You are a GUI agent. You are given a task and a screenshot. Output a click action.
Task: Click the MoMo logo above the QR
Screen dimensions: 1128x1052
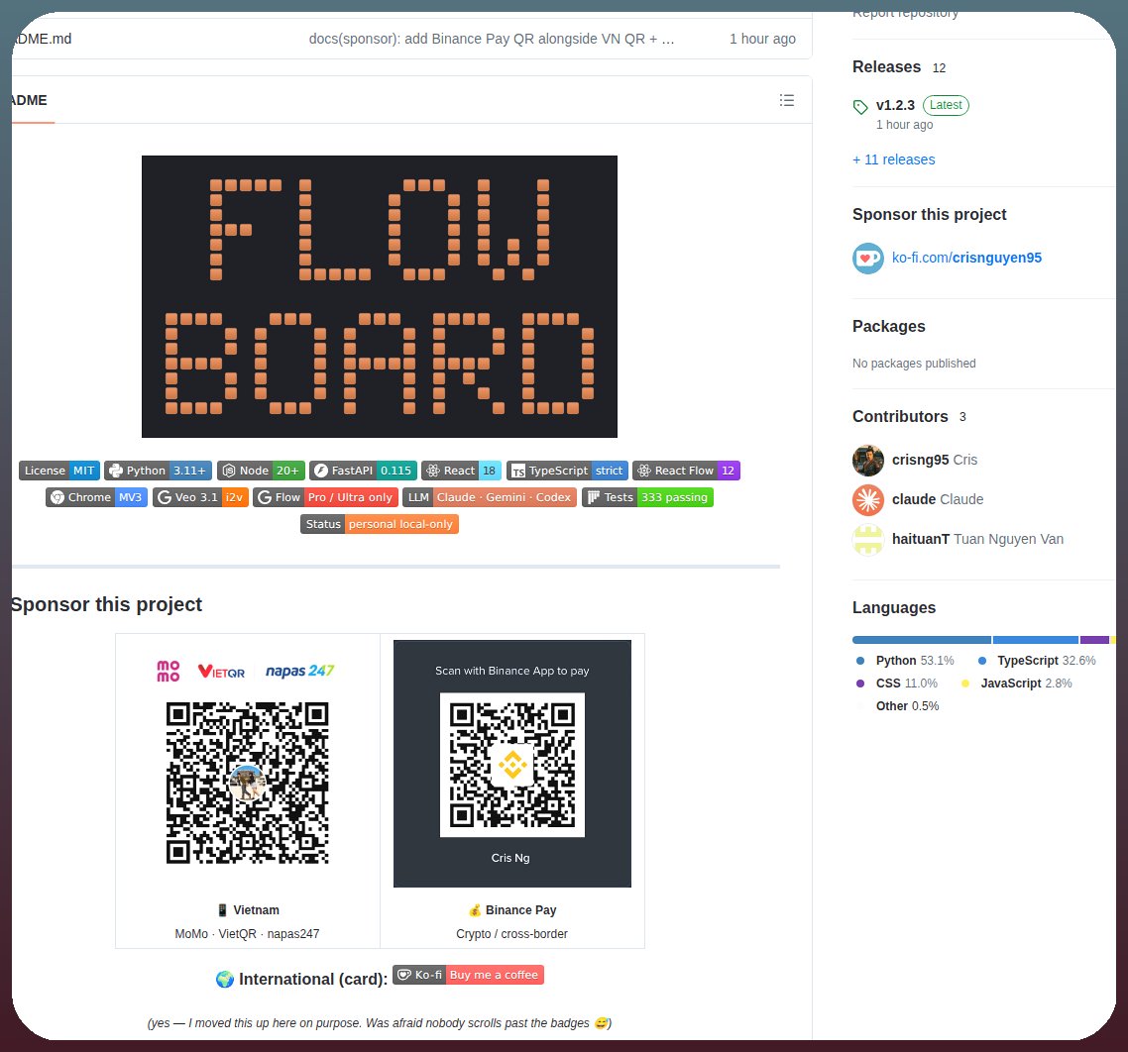pos(169,671)
